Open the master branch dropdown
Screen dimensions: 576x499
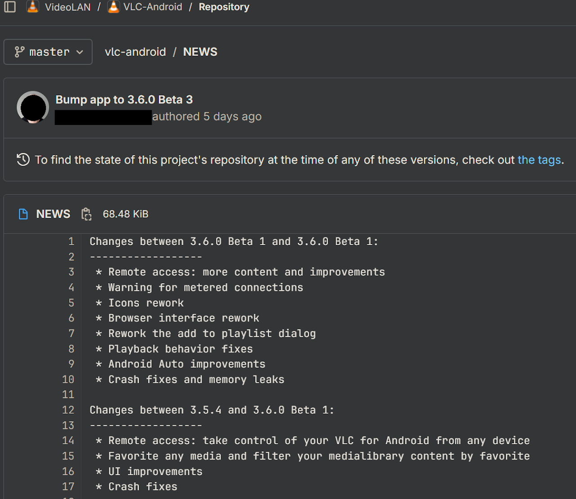(x=48, y=52)
